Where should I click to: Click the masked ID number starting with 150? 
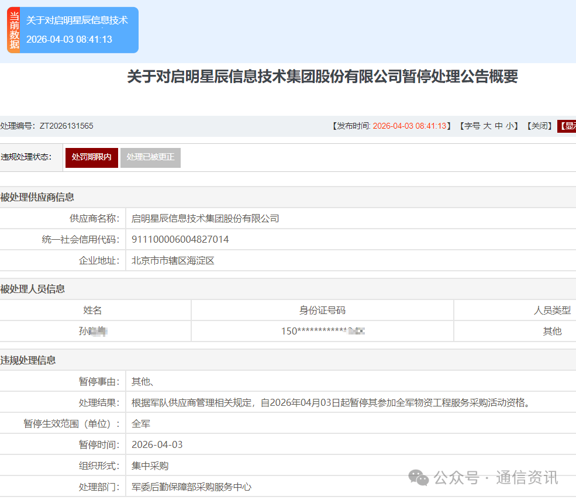coord(322,331)
